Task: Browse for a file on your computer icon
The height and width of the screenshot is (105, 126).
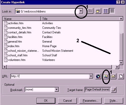Action: pos(106,76)
